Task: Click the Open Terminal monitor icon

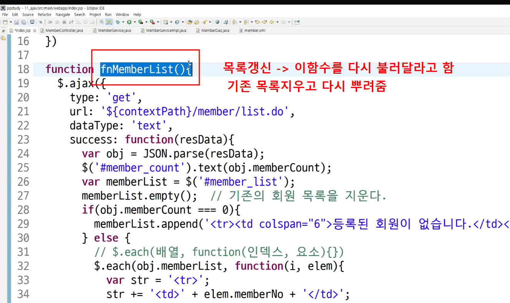Action: (x=32, y=22)
